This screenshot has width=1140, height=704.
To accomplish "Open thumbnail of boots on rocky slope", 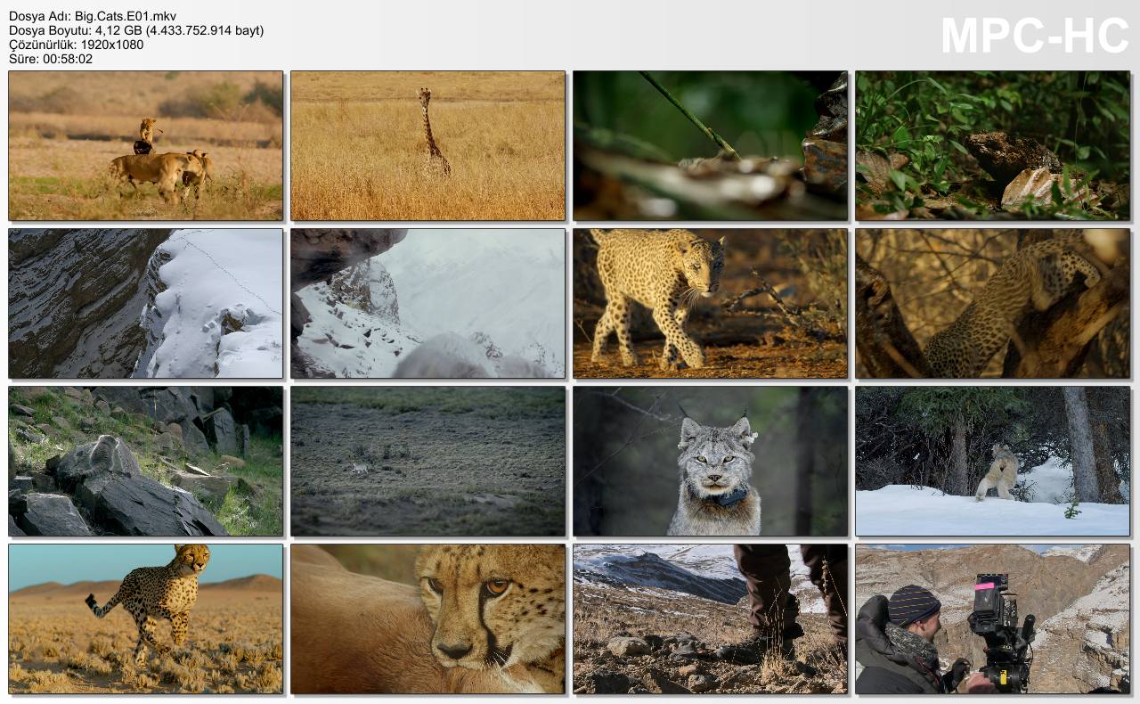I will pyautogui.click(x=711, y=619).
